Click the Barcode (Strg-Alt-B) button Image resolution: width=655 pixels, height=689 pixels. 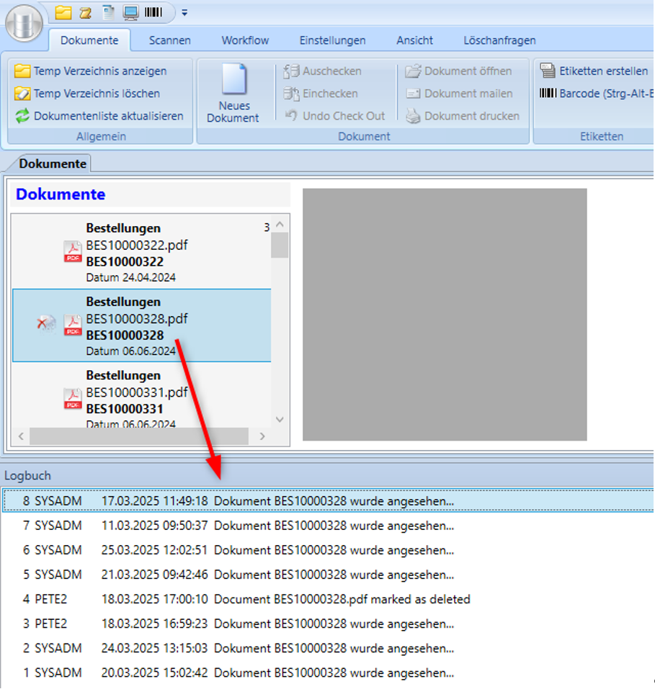[594, 94]
